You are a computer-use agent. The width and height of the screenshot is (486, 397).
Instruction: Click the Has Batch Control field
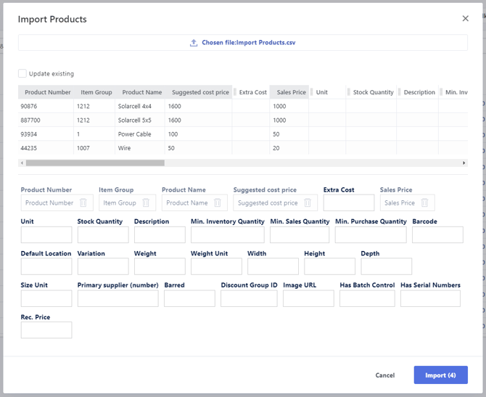367,298
